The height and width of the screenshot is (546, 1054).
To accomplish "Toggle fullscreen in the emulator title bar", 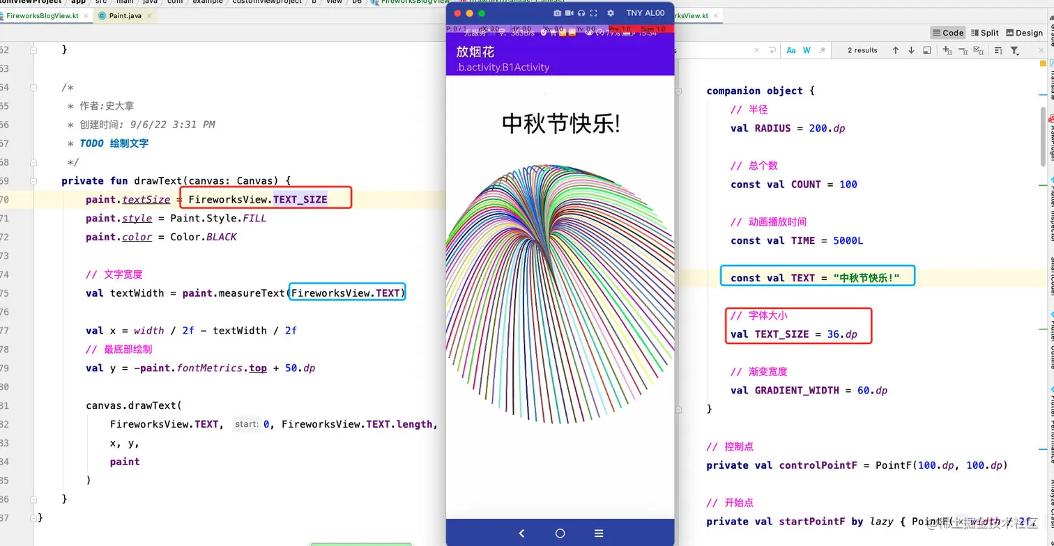I will (593, 13).
